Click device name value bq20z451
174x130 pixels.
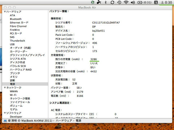pos(99,31)
